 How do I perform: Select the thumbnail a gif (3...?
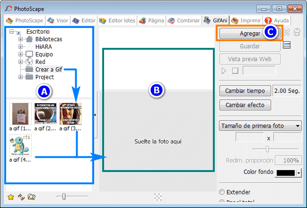(70, 117)
